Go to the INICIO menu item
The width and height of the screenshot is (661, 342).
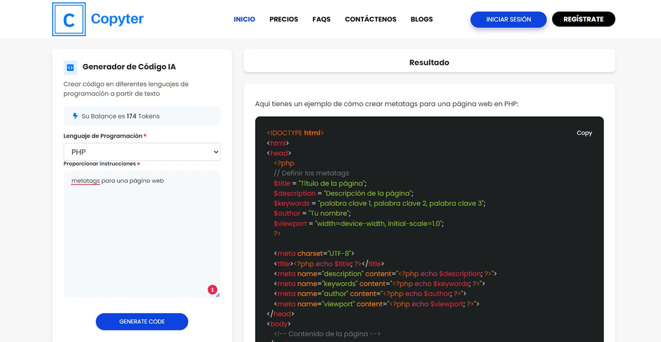tap(244, 19)
